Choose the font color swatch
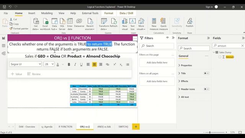The height and width of the screenshot is (138, 245). (58, 64)
